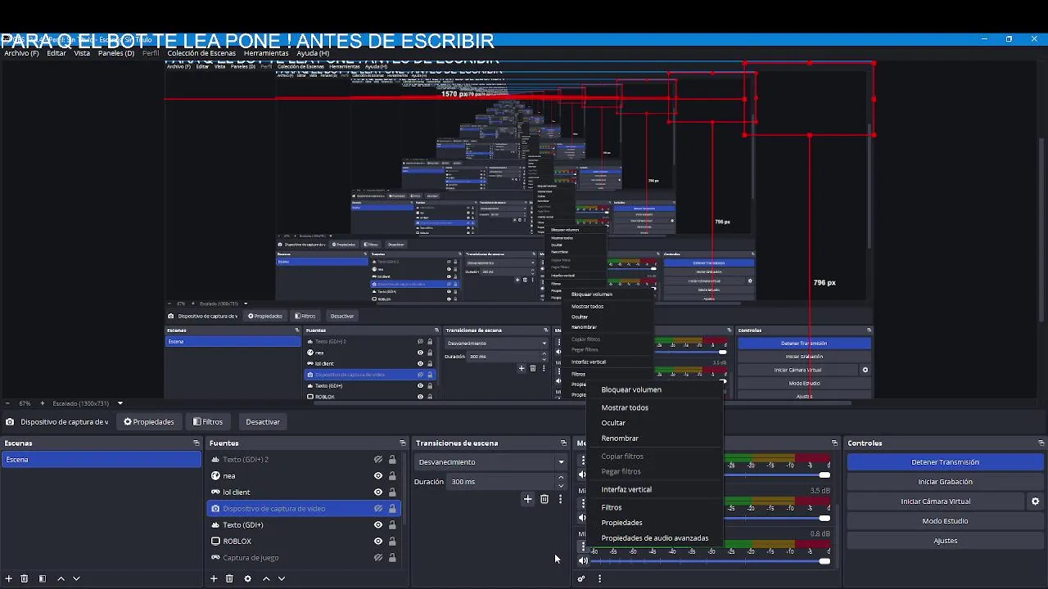1048x589 pixels.
Task: Open three-dot menu of 3.5 dB channel
Action: (583, 504)
